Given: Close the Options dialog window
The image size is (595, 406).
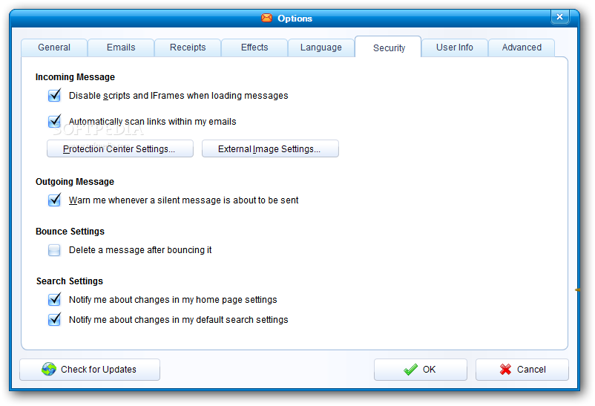Looking at the screenshot, I should pyautogui.click(x=559, y=17).
